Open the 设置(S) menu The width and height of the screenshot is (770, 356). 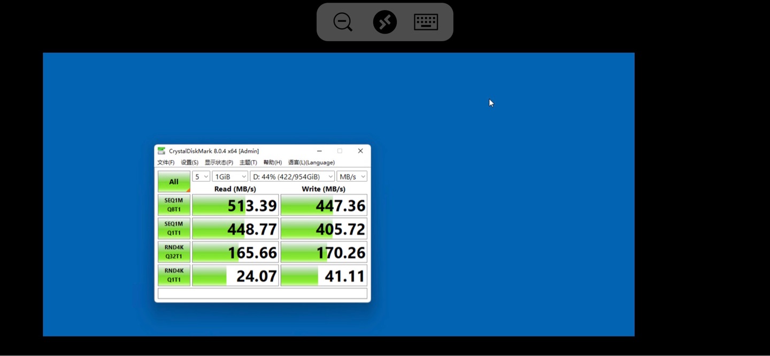tap(189, 162)
